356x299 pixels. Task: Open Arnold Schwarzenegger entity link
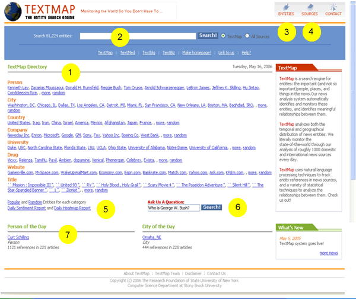tap(164, 88)
